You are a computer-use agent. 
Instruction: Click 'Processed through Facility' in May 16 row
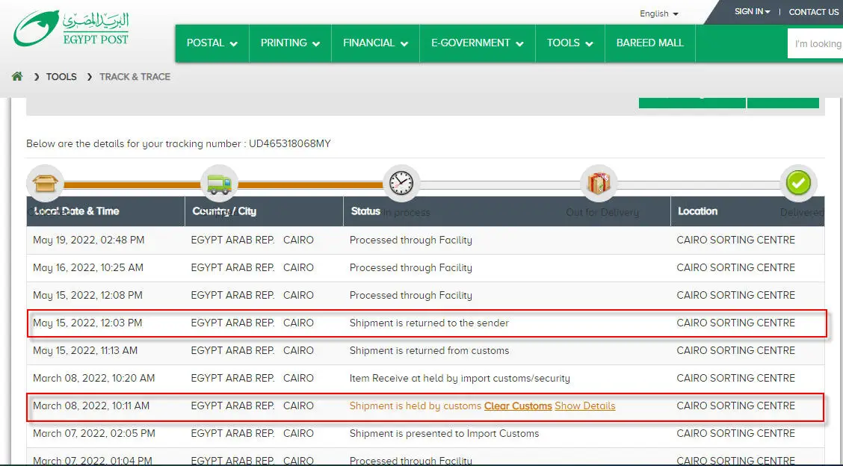click(x=411, y=267)
